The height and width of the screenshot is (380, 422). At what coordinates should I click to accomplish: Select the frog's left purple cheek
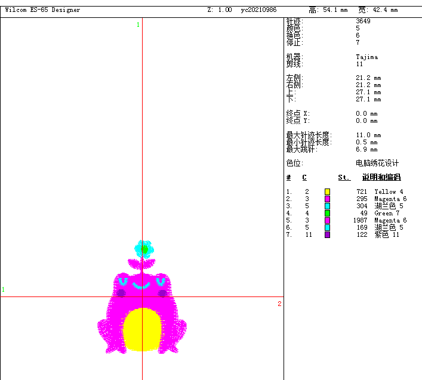point(121,294)
